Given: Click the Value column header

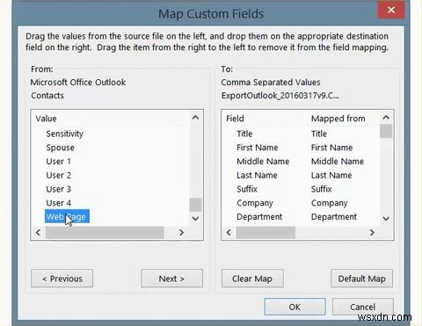Looking at the screenshot, I should [x=46, y=119].
